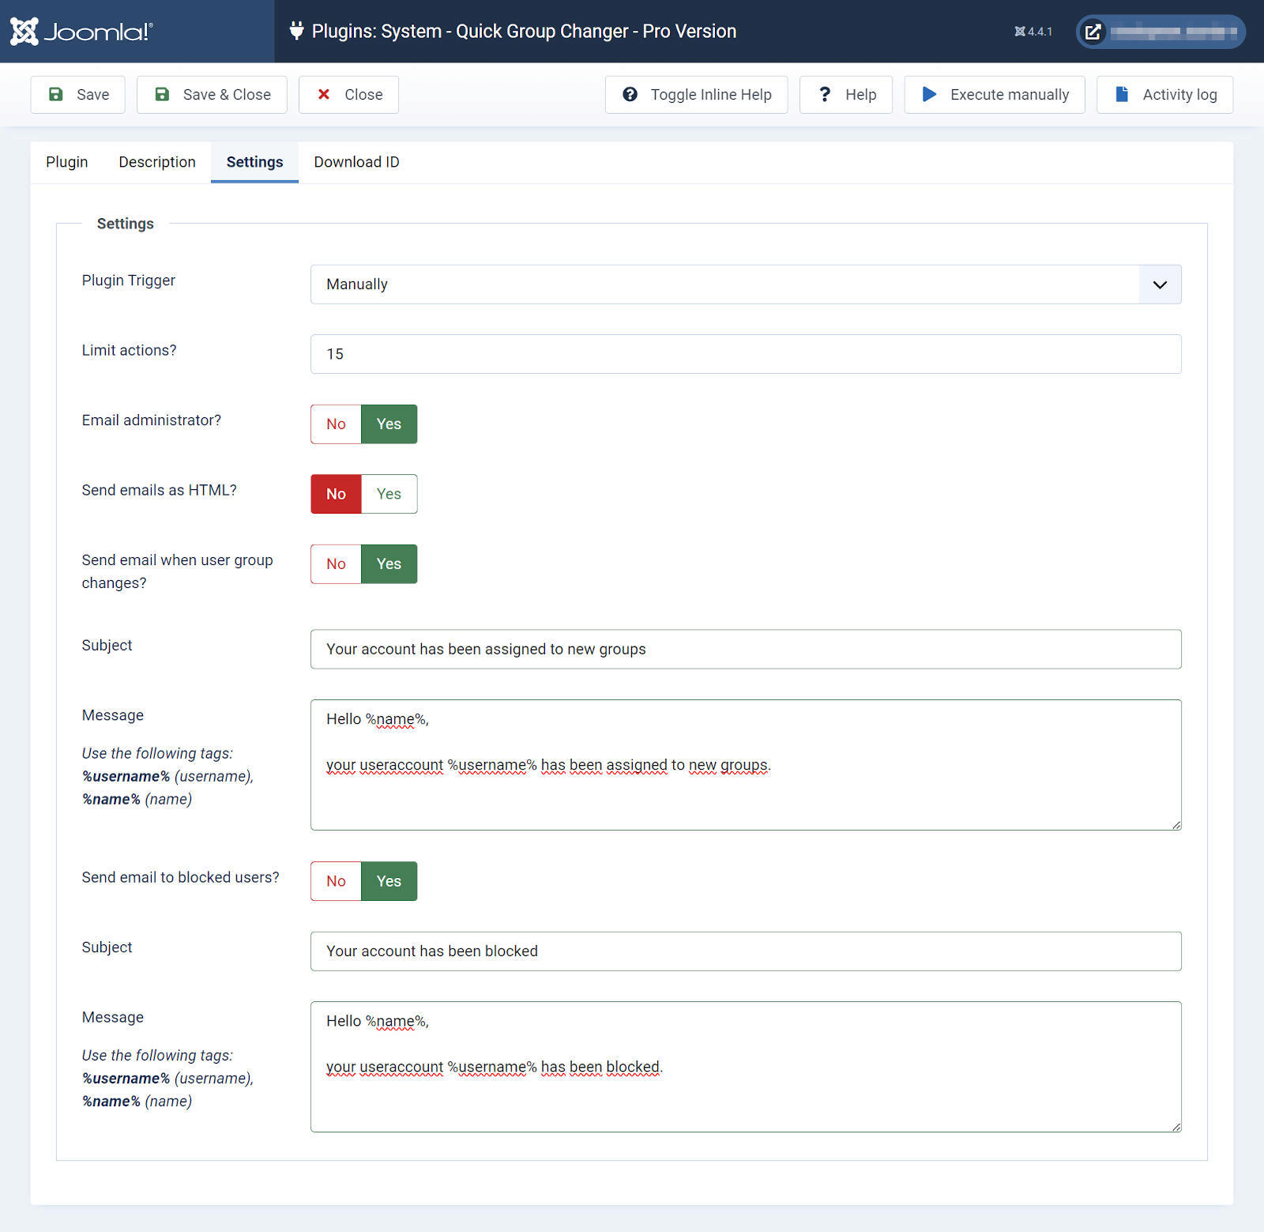Image resolution: width=1264 pixels, height=1232 pixels.
Task: Enable Send emails as HTML
Action: pos(389,494)
